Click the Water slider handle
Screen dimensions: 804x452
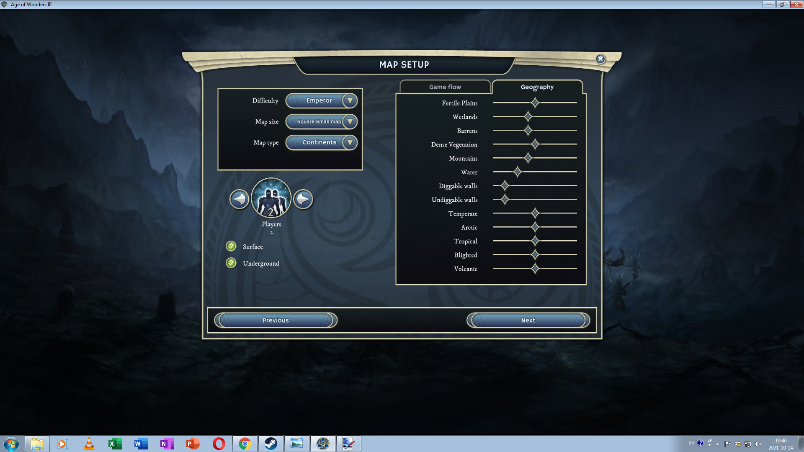(518, 172)
